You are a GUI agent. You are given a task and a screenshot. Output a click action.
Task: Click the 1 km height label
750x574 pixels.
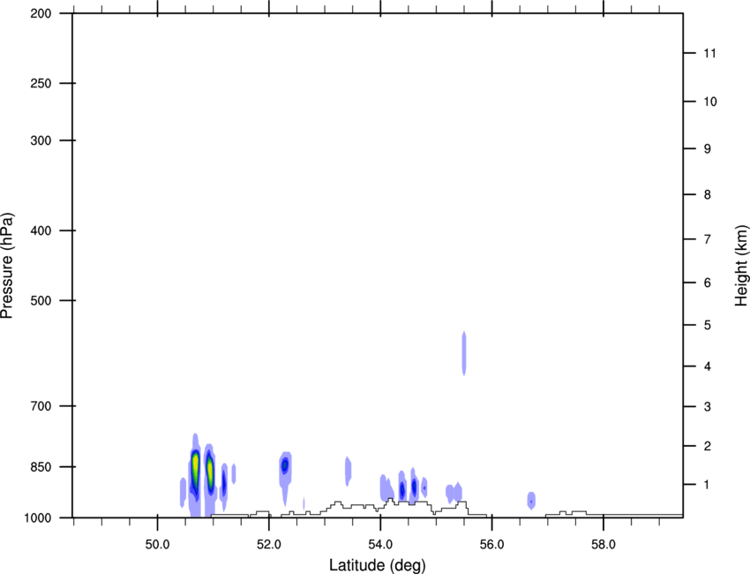click(707, 485)
